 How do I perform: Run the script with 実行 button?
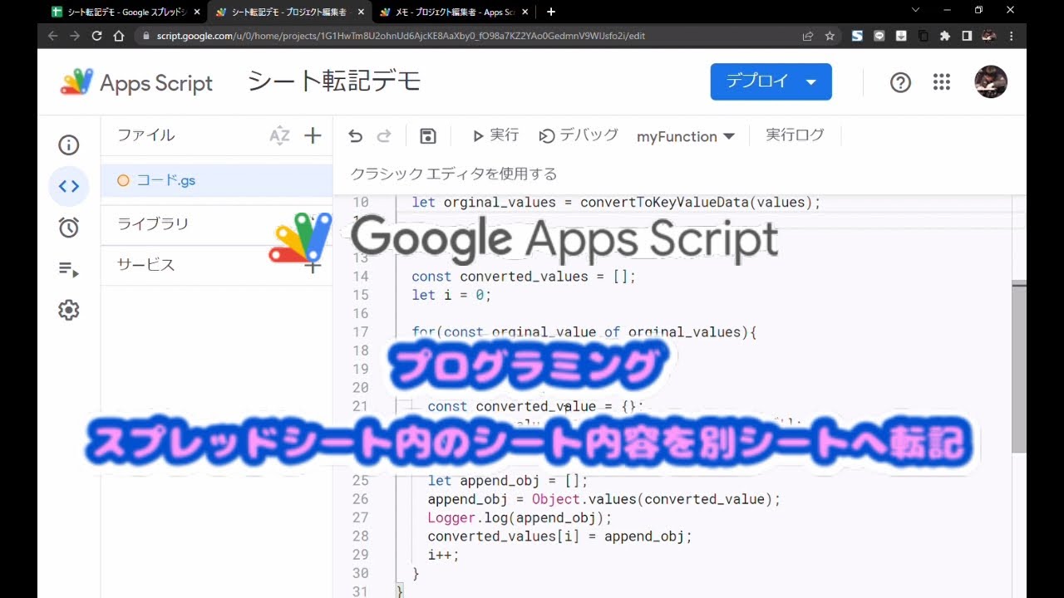[x=495, y=135]
